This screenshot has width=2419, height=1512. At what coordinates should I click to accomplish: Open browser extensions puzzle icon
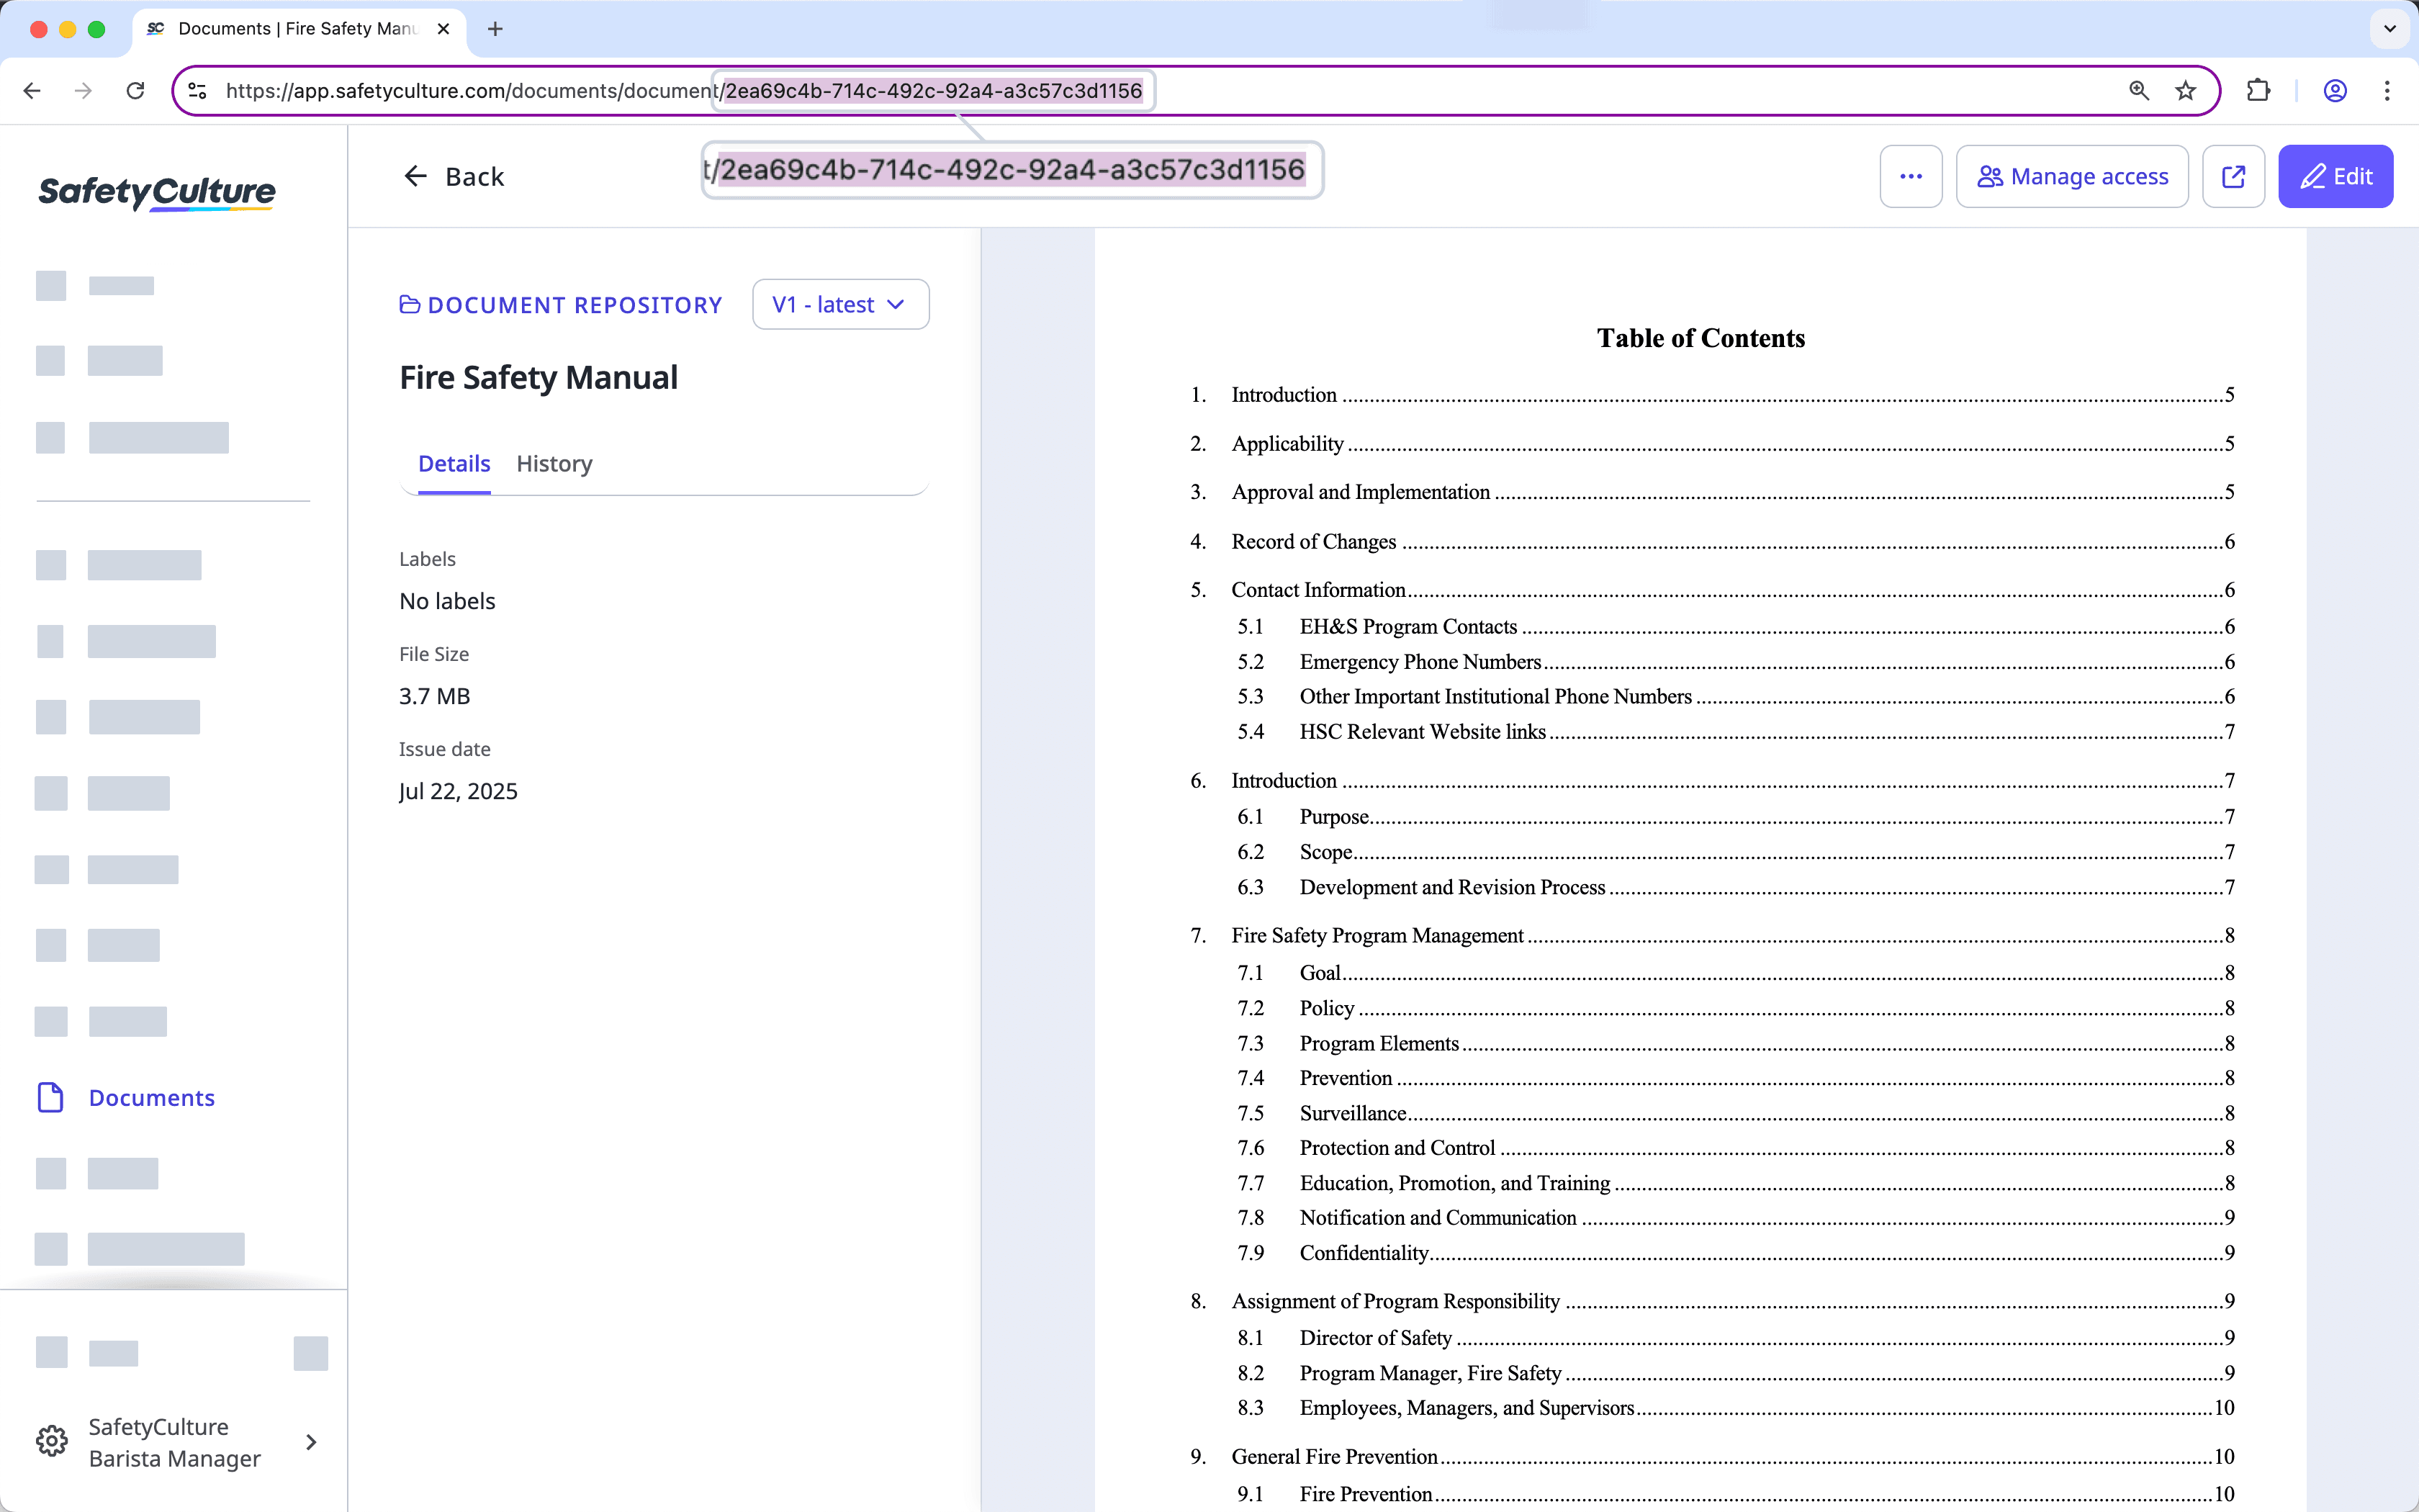(2258, 90)
